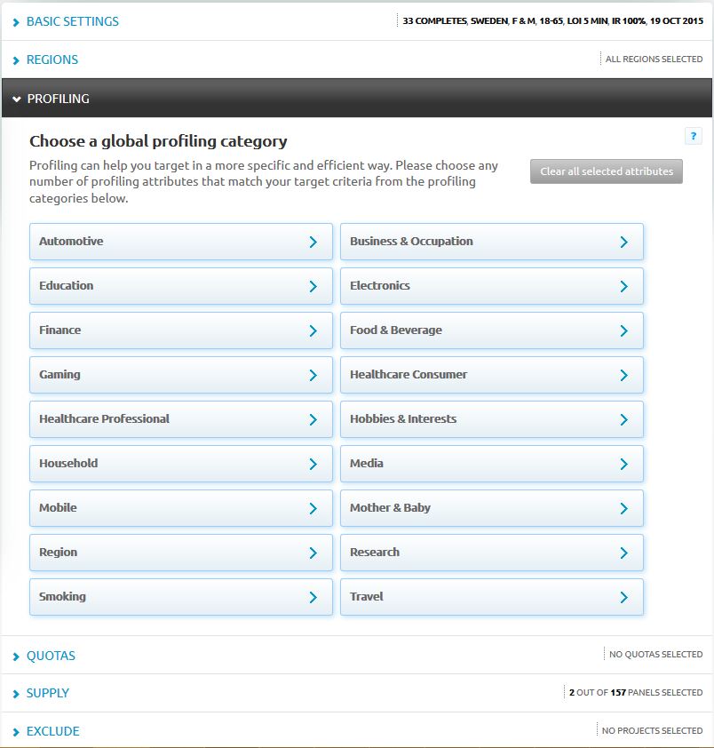Image resolution: width=714 pixels, height=748 pixels.
Task: Expand the Regions section
Action: click(52, 60)
